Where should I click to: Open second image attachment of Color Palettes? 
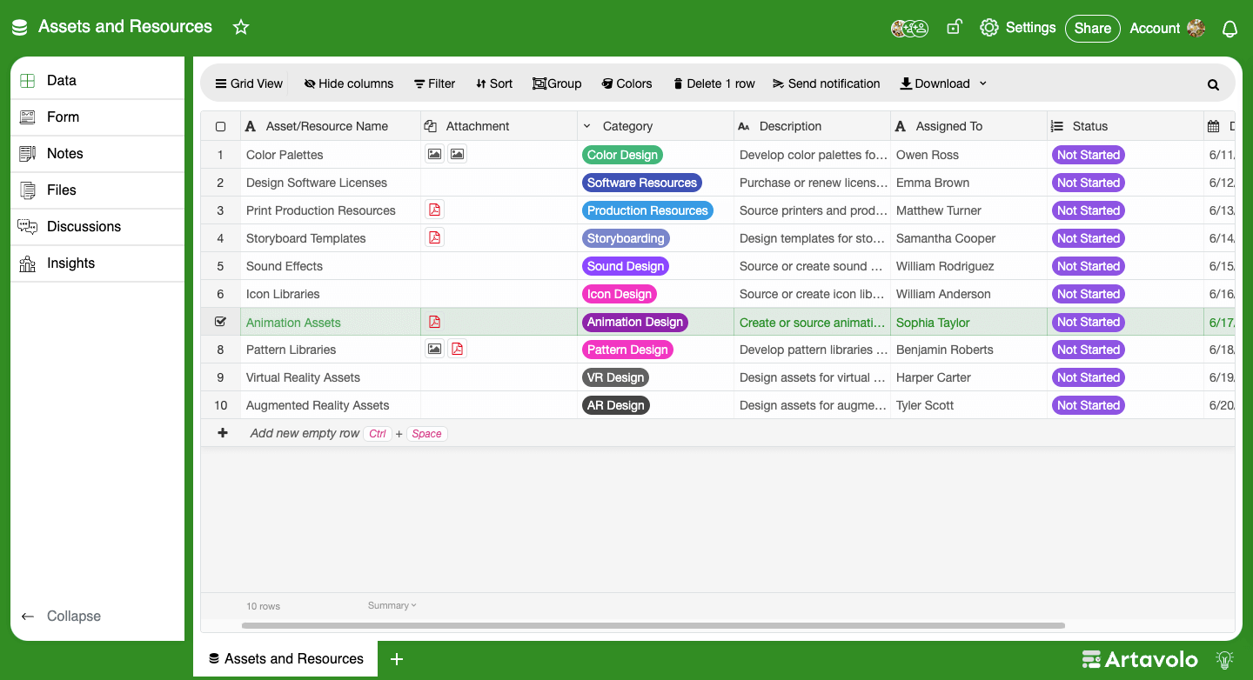(x=457, y=154)
